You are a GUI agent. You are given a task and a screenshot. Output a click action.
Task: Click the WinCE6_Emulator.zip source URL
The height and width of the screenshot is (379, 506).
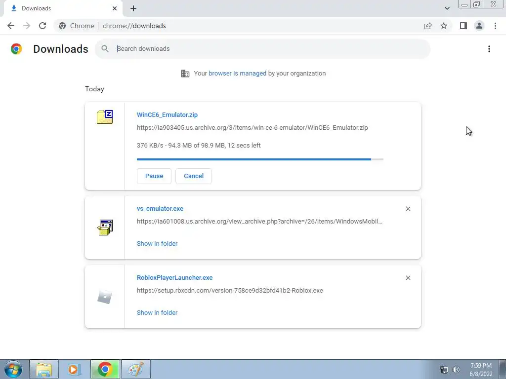(253, 128)
